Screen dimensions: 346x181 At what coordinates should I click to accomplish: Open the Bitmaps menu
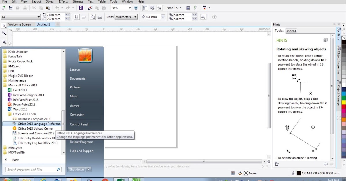[x=77, y=2]
